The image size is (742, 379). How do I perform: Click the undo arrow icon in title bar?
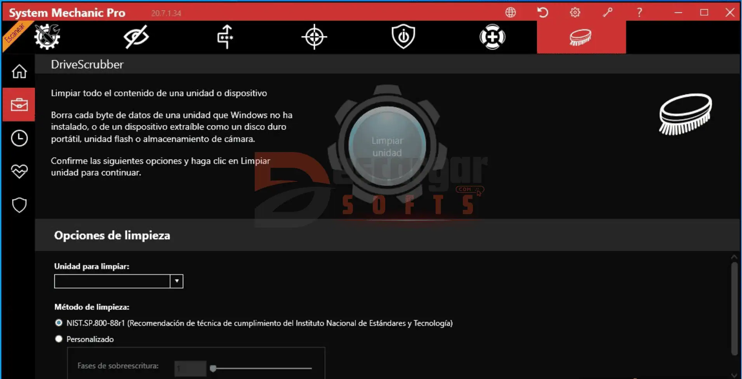coord(543,12)
